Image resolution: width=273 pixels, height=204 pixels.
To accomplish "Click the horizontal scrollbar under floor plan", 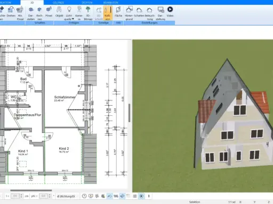I will pos(31,190).
